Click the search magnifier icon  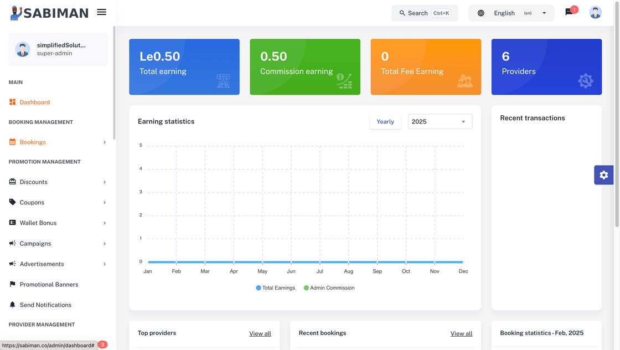pyautogui.click(x=402, y=13)
